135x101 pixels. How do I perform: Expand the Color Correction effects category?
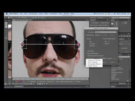(111, 67)
